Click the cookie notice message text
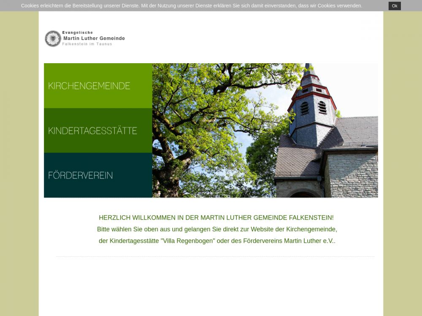The height and width of the screenshot is (316, 422). pos(192,6)
